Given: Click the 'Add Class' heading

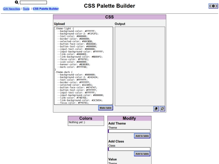Looking at the screenshot, I should (x=116, y=141).
